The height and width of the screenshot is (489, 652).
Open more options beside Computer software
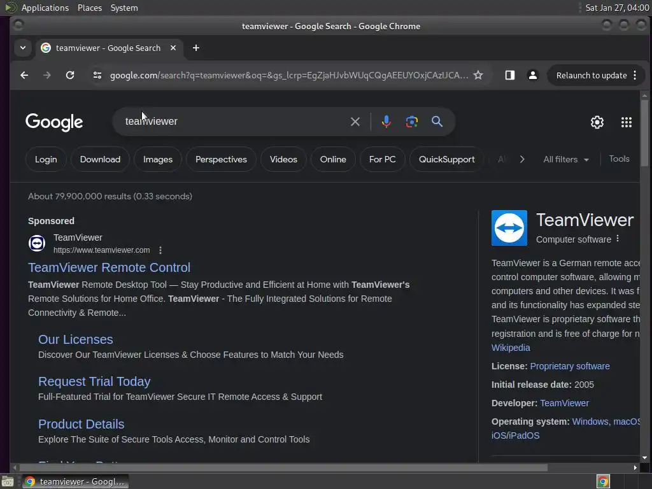click(x=618, y=239)
